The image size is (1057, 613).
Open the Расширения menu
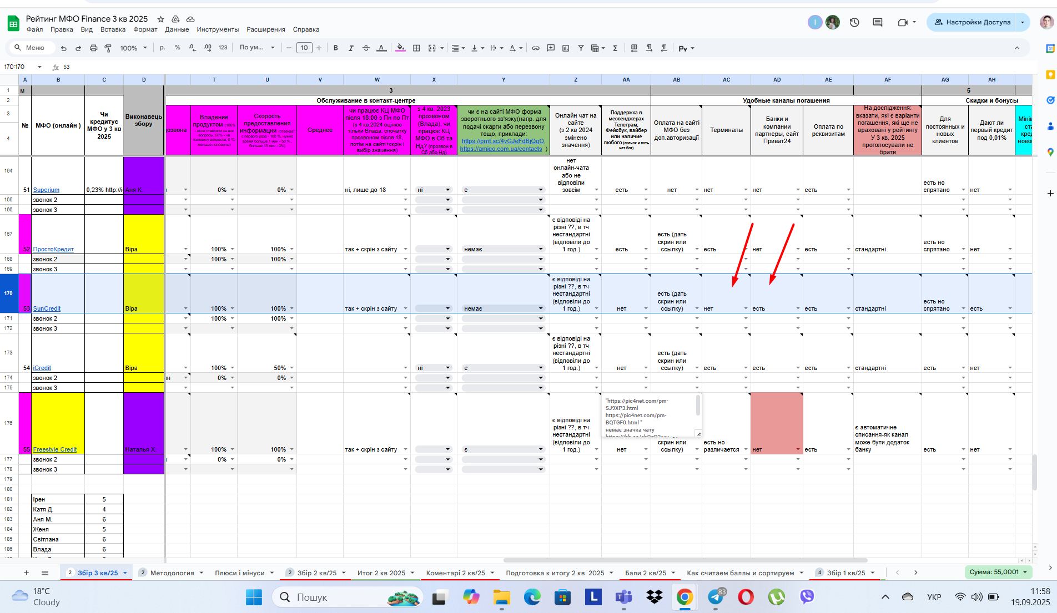coord(266,29)
